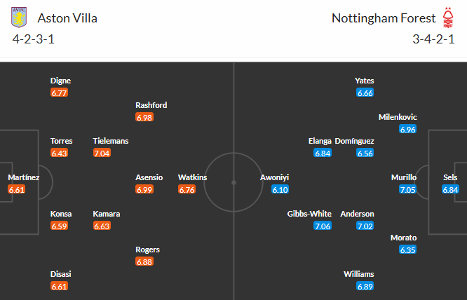Screen dimensions: 467x300
Task: Select Tielemans in midfield
Action: (111, 141)
